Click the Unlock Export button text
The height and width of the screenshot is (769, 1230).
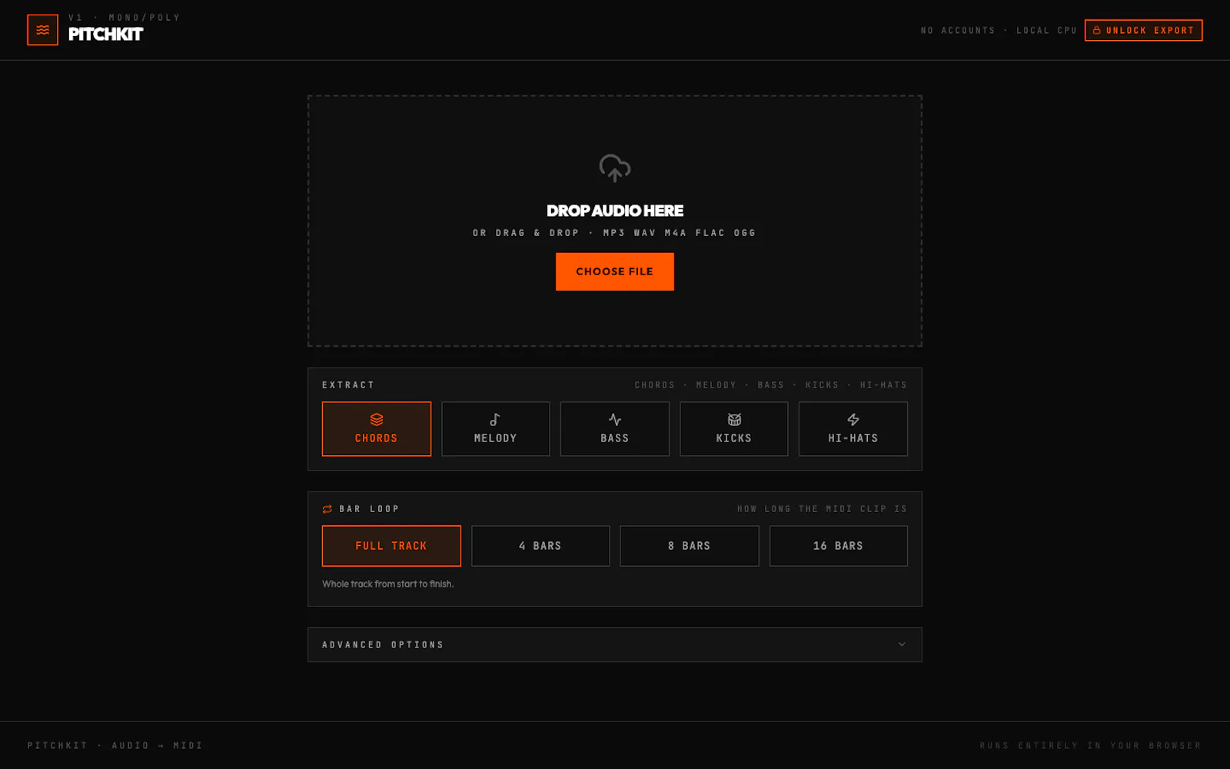(x=1150, y=31)
